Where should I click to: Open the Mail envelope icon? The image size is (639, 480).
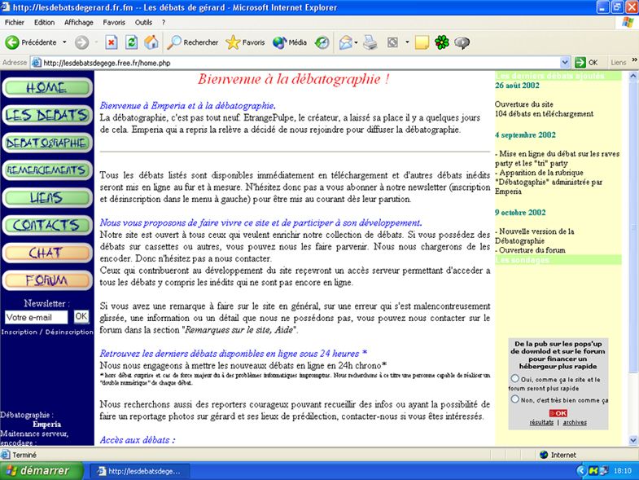[x=346, y=42]
